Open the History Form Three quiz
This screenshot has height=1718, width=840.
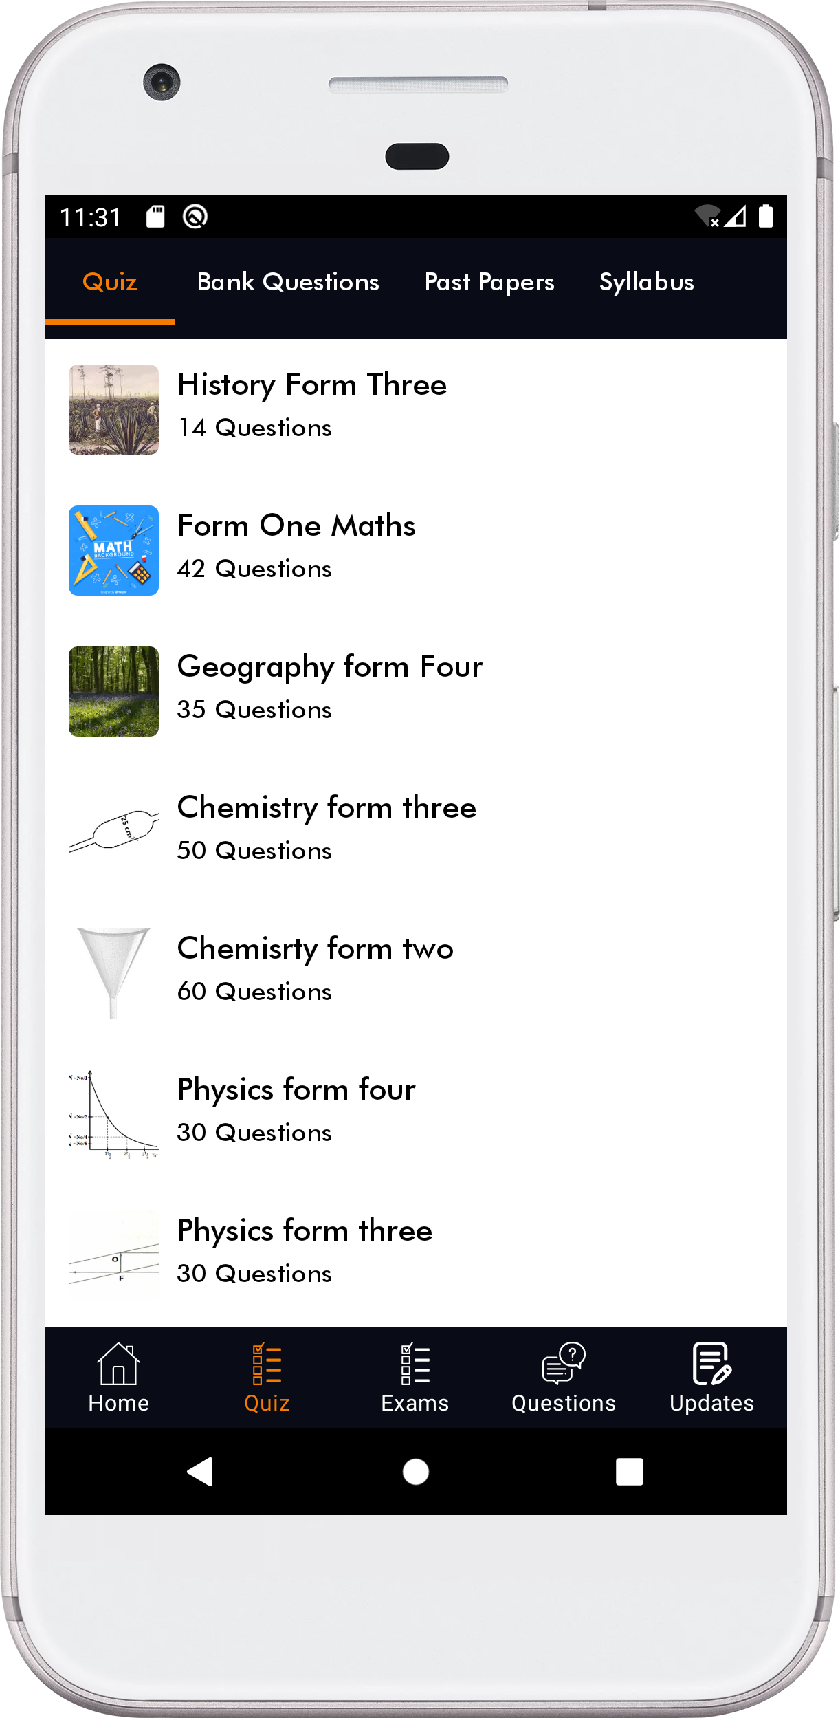(x=312, y=385)
